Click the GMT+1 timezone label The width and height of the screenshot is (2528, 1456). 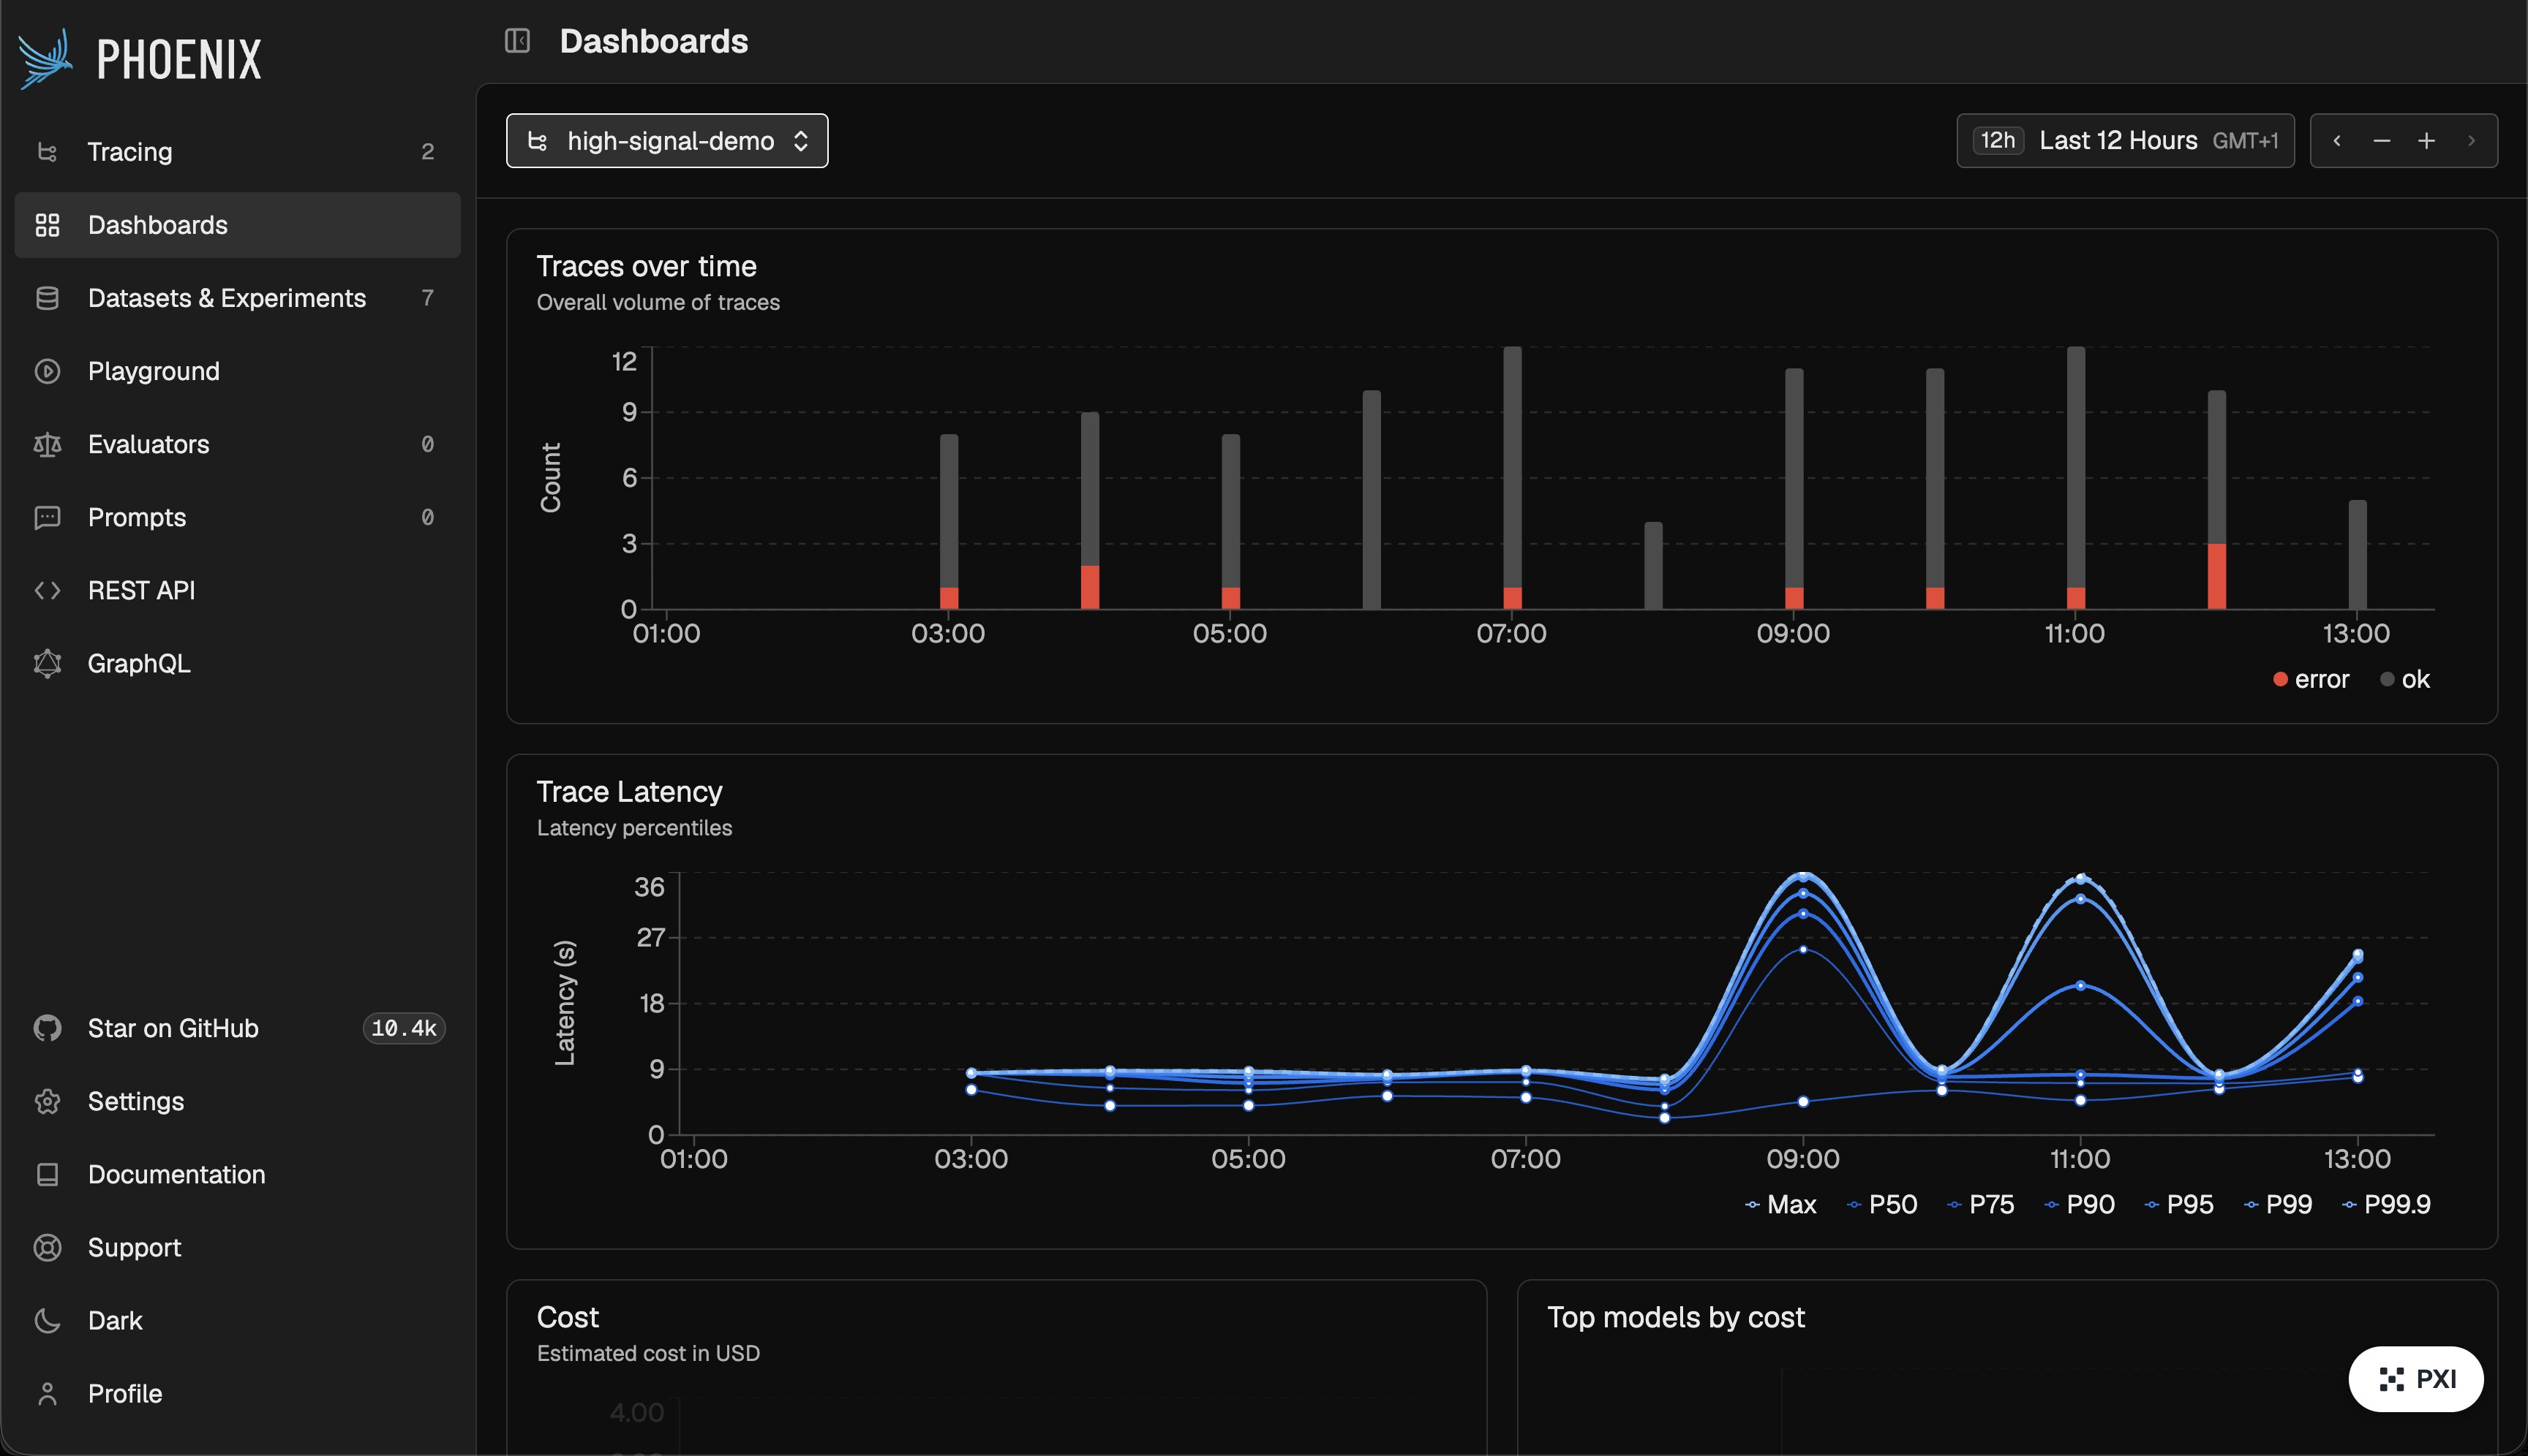[2245, 141]
